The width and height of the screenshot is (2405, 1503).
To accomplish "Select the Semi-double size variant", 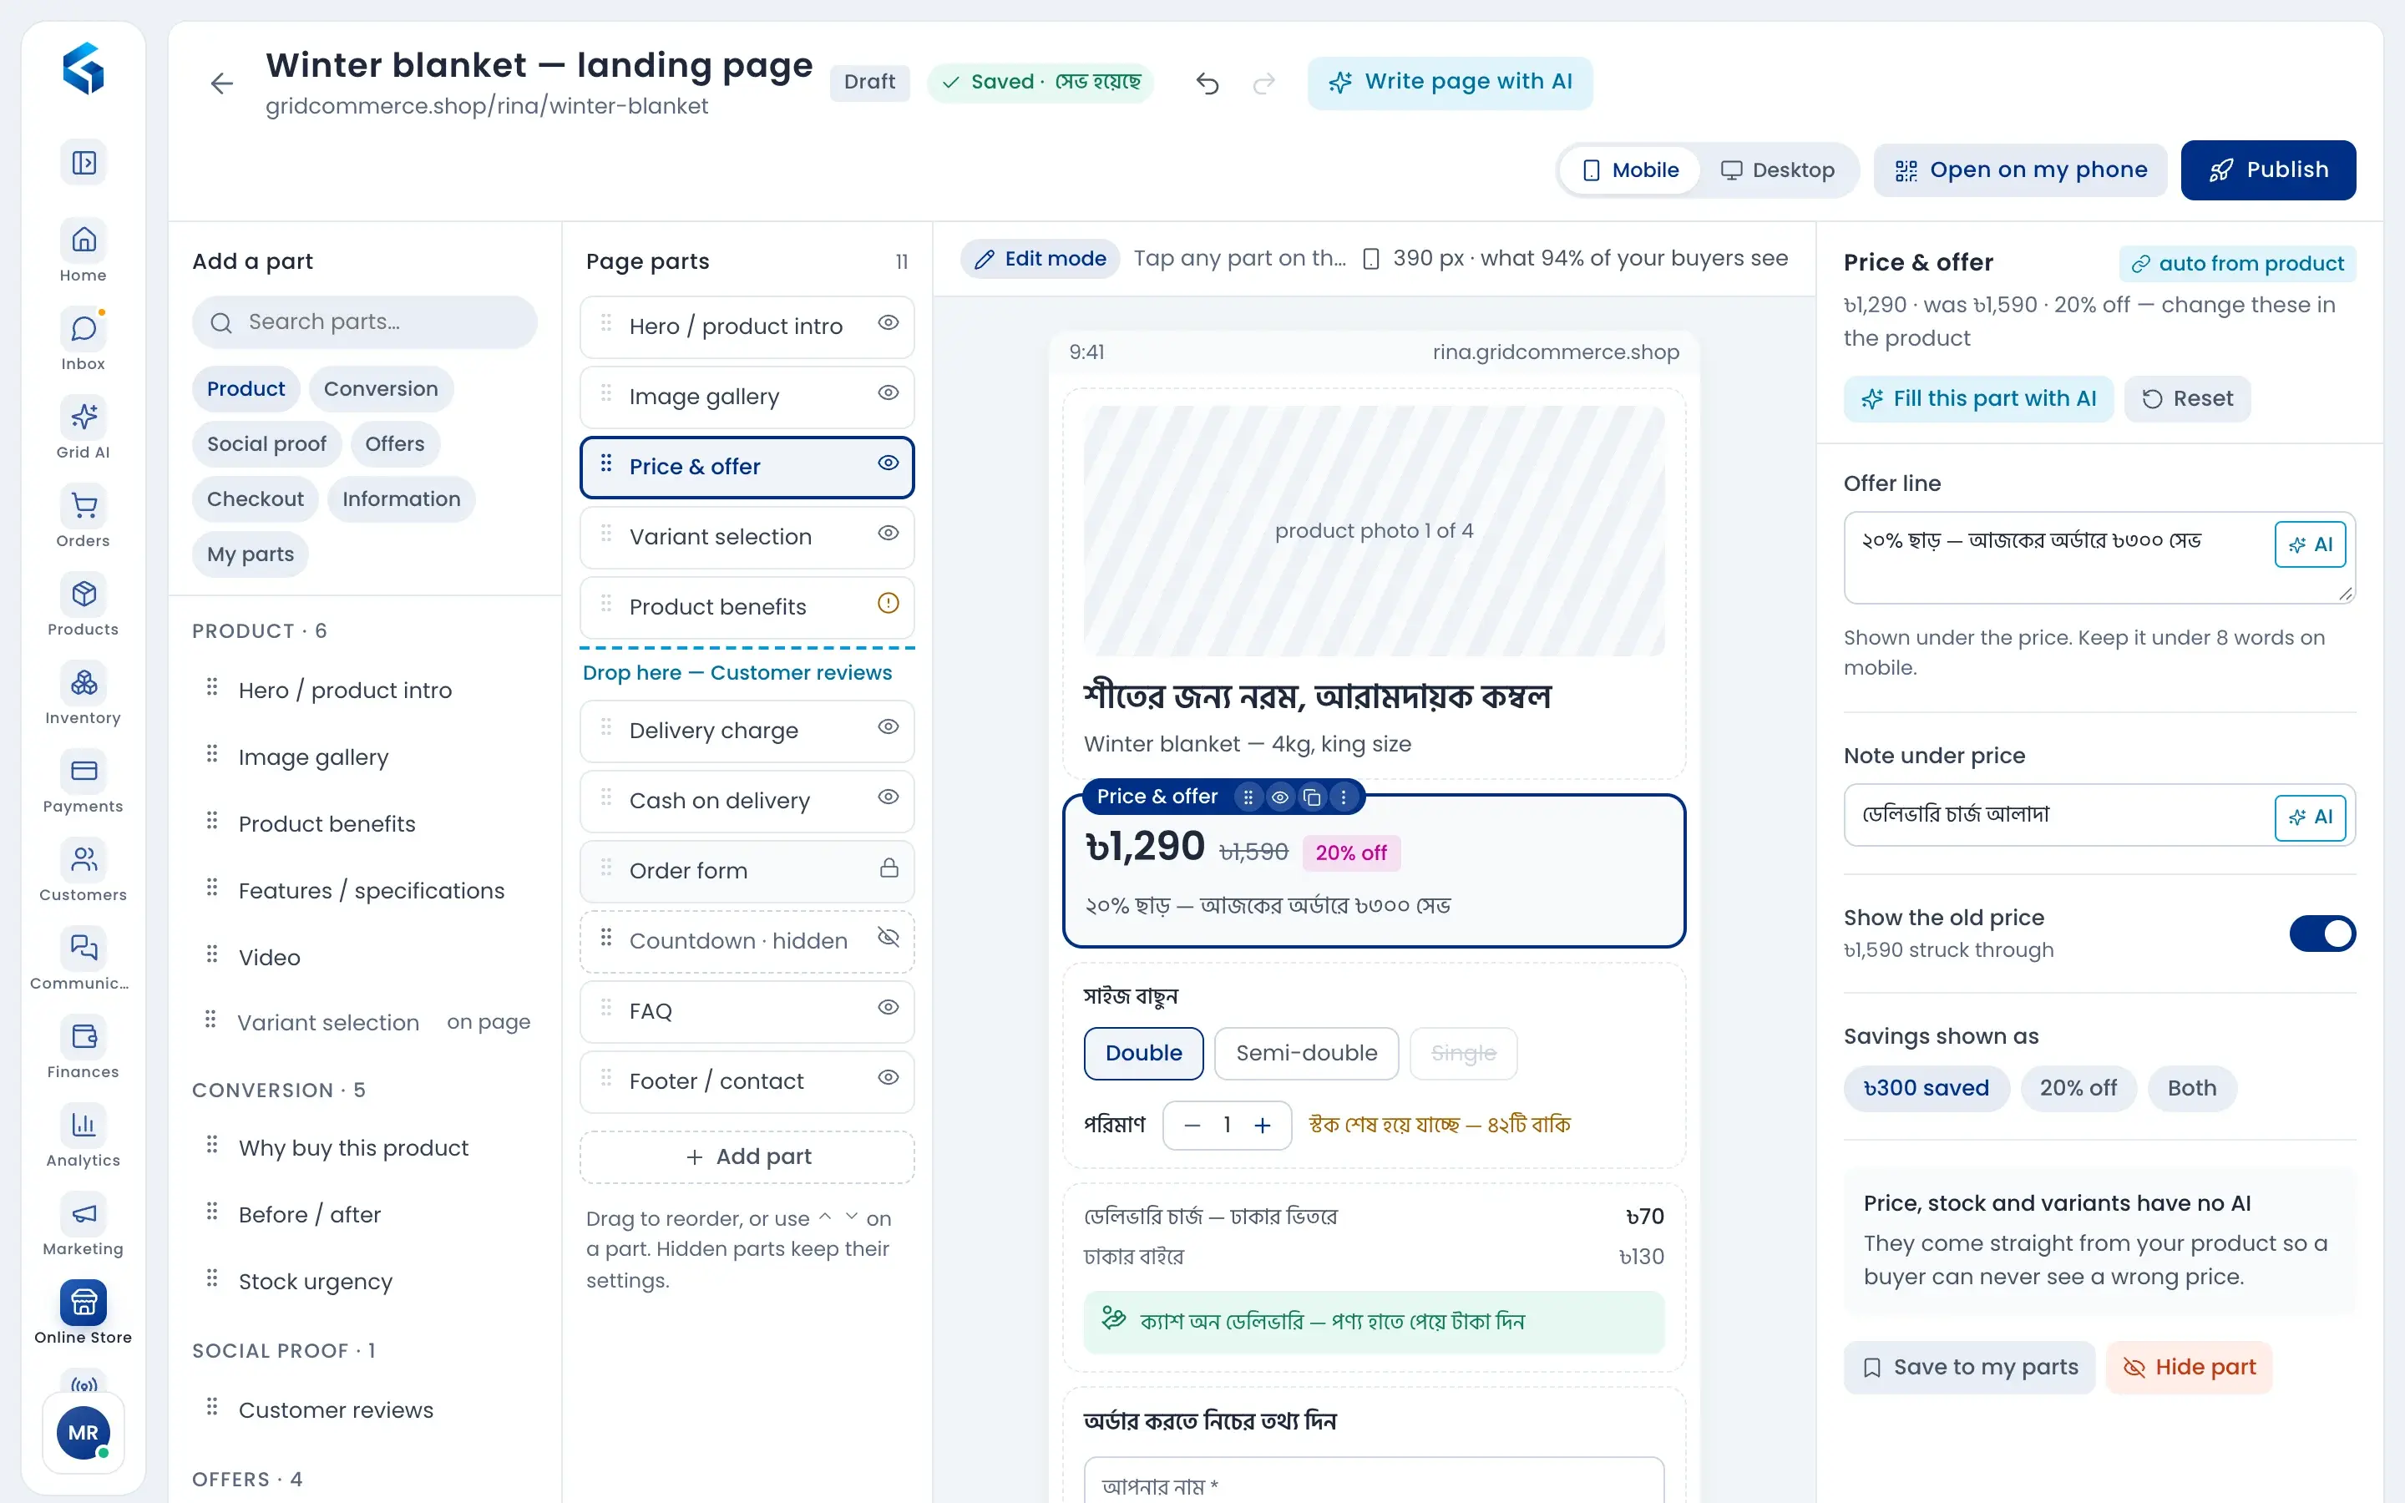I will [1306, 1054].
